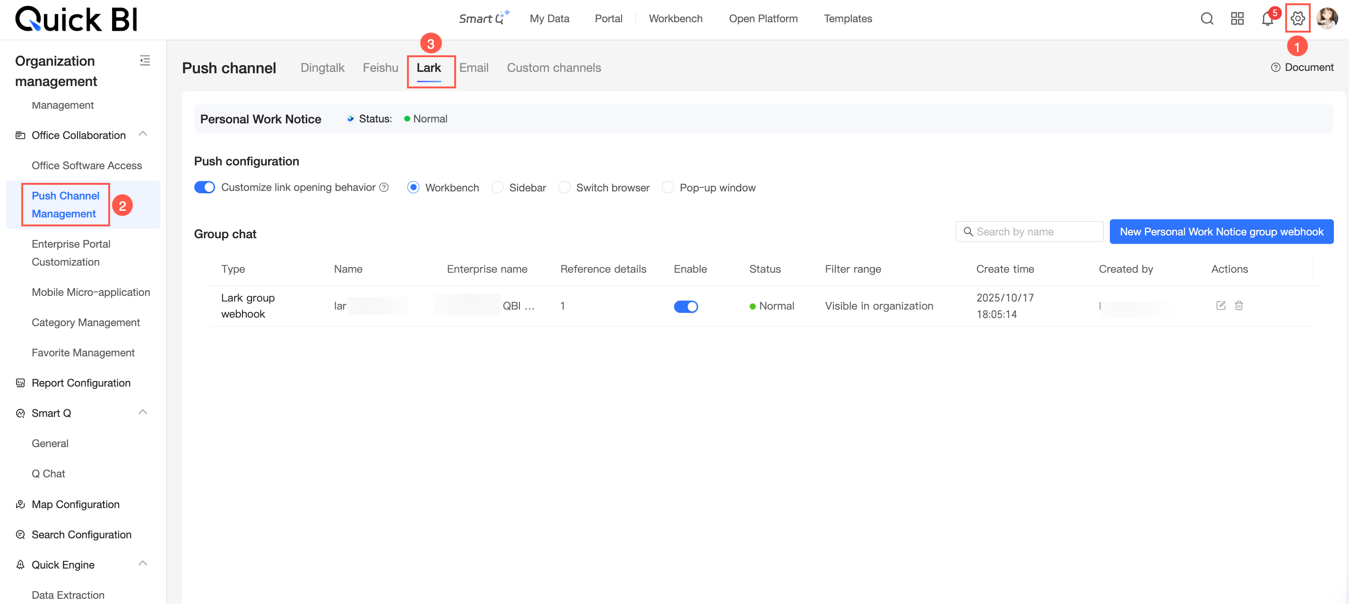Click the reference details value 1
The width and height of the screenshot is (1349, 604).
pos(562,306)
